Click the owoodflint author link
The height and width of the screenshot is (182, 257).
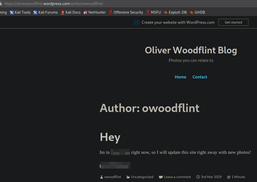112,177
